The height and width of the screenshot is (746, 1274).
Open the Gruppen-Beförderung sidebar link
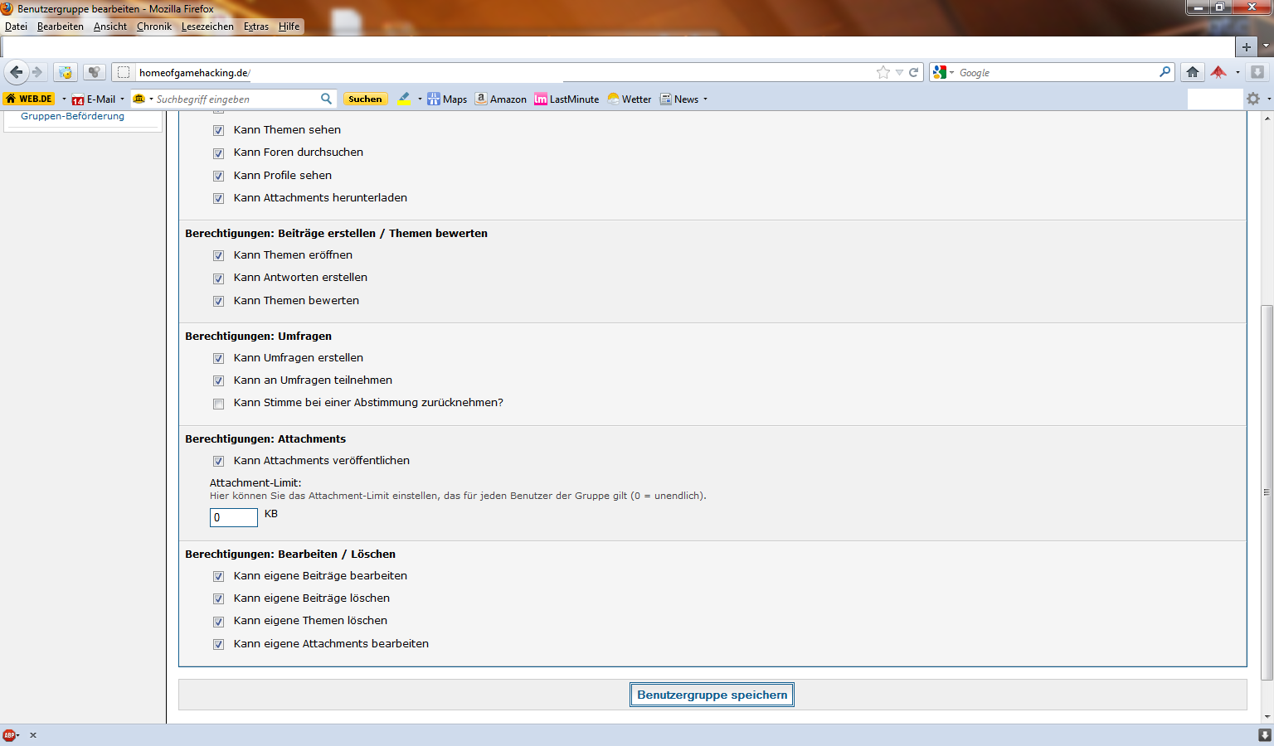click(73, 116)
